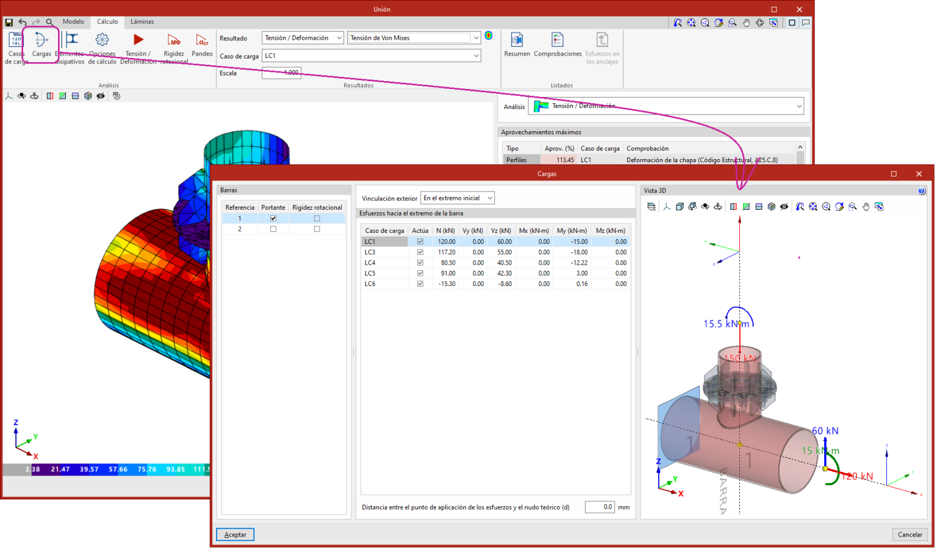Run Tensión / Deformación analysis
Viewport: 937px width, 550px height.
click(x=138, y=48)
